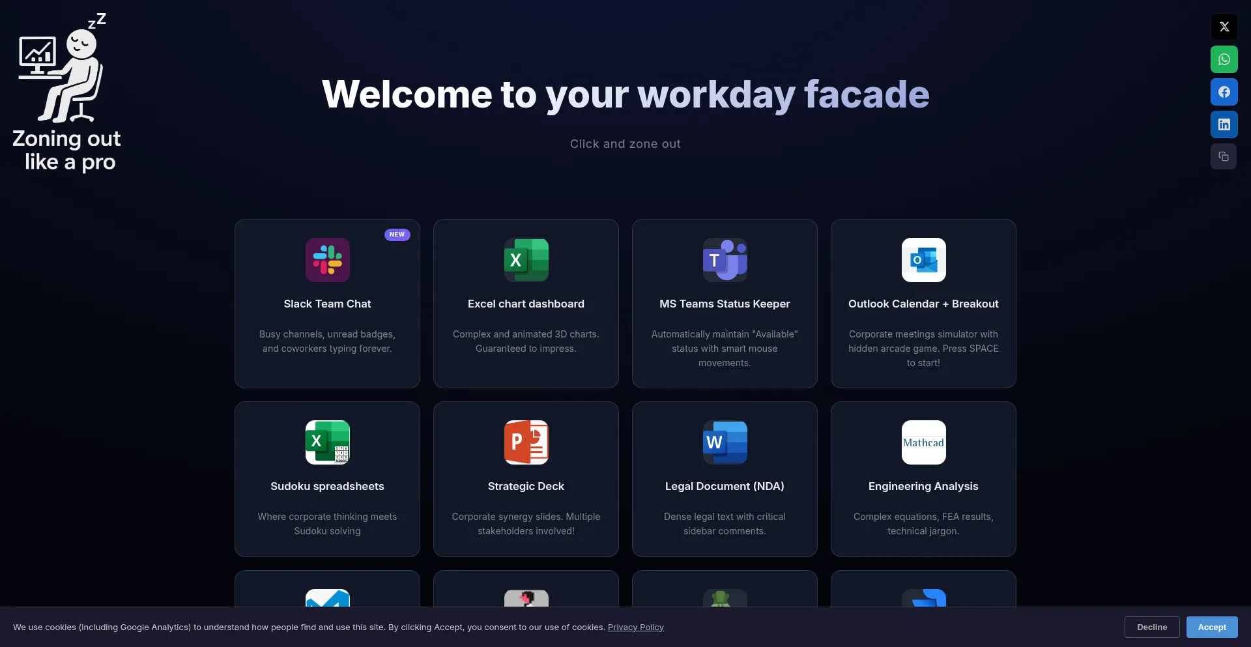The image size is (1251, 647).
Task: Accept the cookie consent
Action: [1212, 627]
